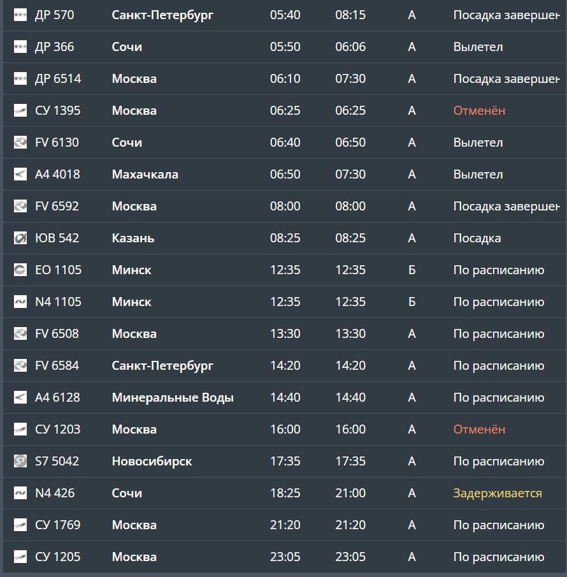Click the airline logo next to СУ 1395
567x577 pixels.
click(20, 110)
